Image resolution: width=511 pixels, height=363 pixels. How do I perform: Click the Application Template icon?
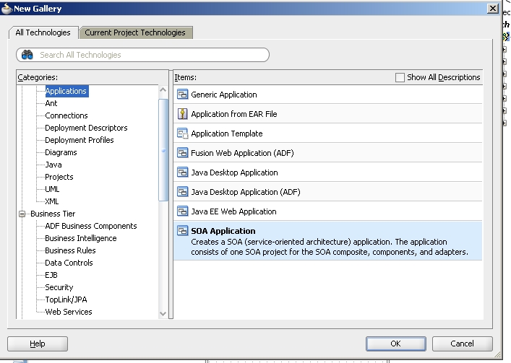coord(182,134)
